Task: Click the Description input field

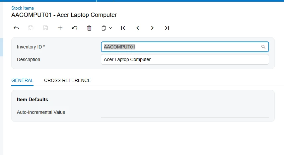Action: pos(185,59)
